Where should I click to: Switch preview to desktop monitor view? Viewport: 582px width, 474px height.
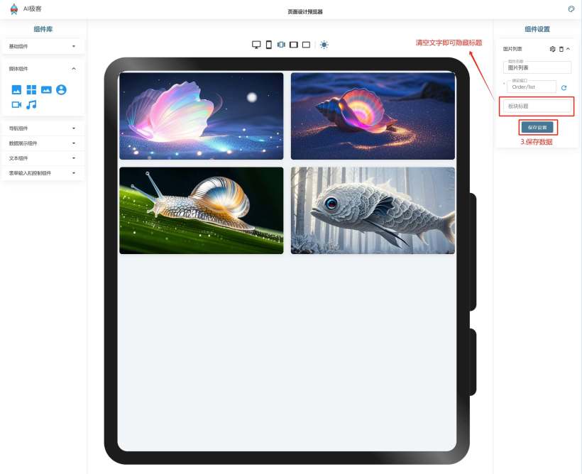pyautogui.click(x=256, y=45)
